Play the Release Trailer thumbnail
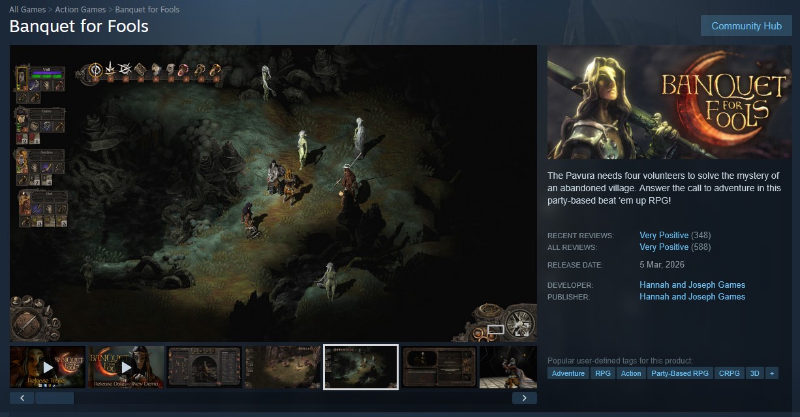 48,367
